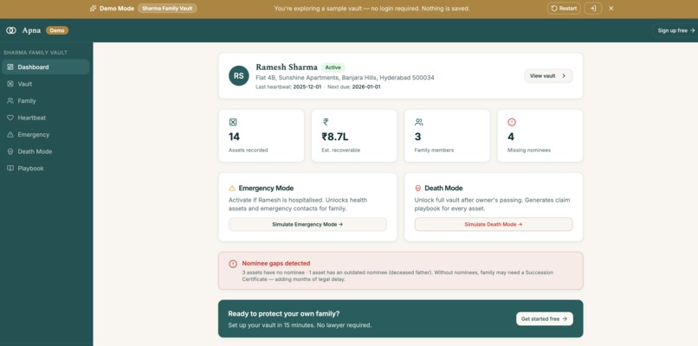Click the Nominee gaps detected heading
The image size is (698, 346).
[276, 263]
